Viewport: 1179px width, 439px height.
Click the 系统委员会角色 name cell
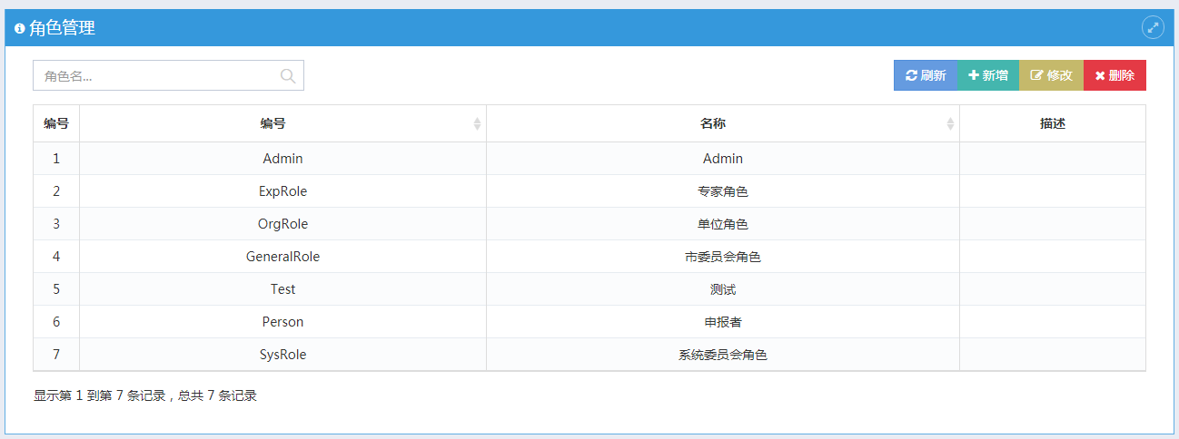pos(723,355)
